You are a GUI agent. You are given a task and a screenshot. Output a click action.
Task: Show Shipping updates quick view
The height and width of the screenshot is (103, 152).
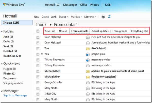tap(13, 83)
